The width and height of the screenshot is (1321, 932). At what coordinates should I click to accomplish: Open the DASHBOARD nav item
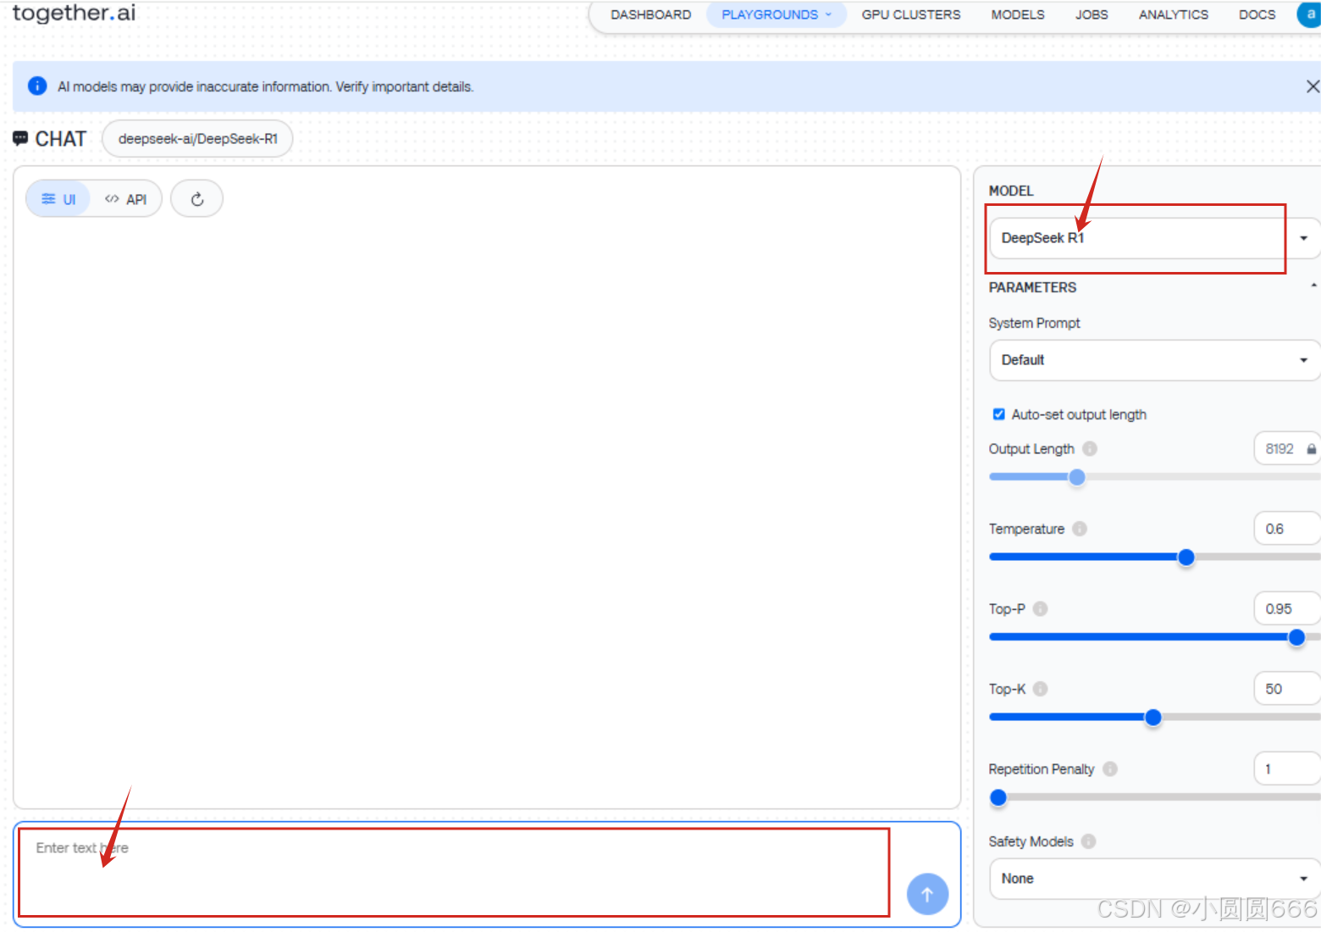point(650,14)
